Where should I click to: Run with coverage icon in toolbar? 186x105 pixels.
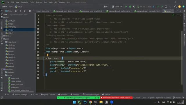[134, 7]
